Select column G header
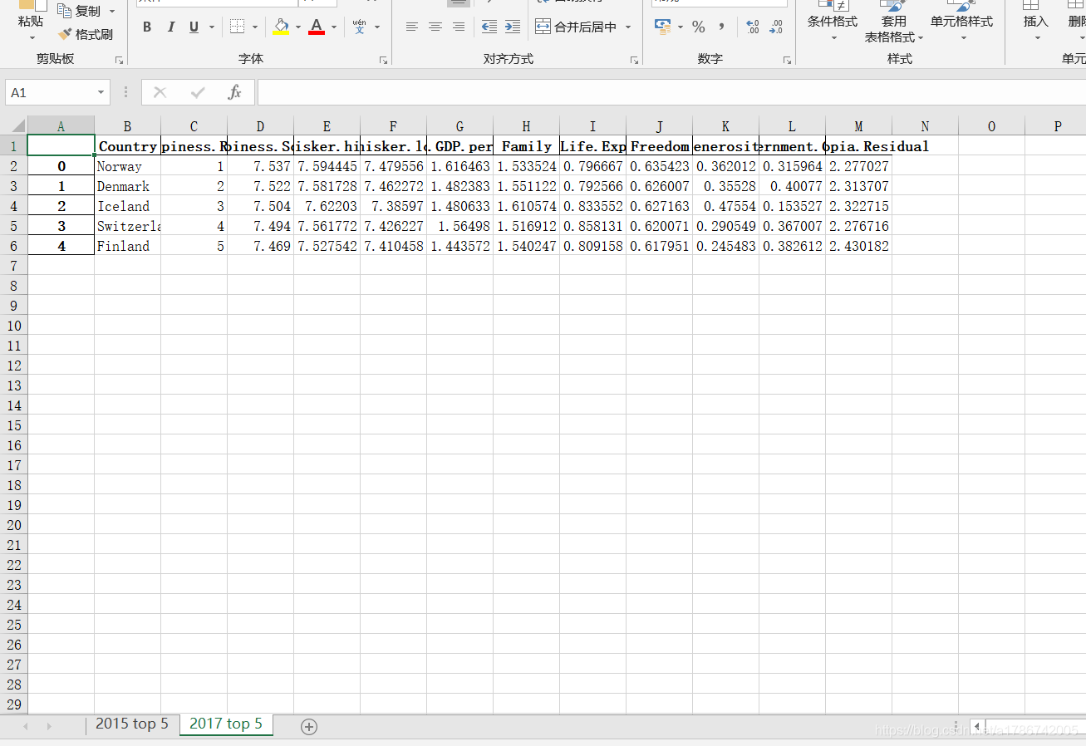The height and width of the screenshot is (746, 1086). (x=459, y=126)
